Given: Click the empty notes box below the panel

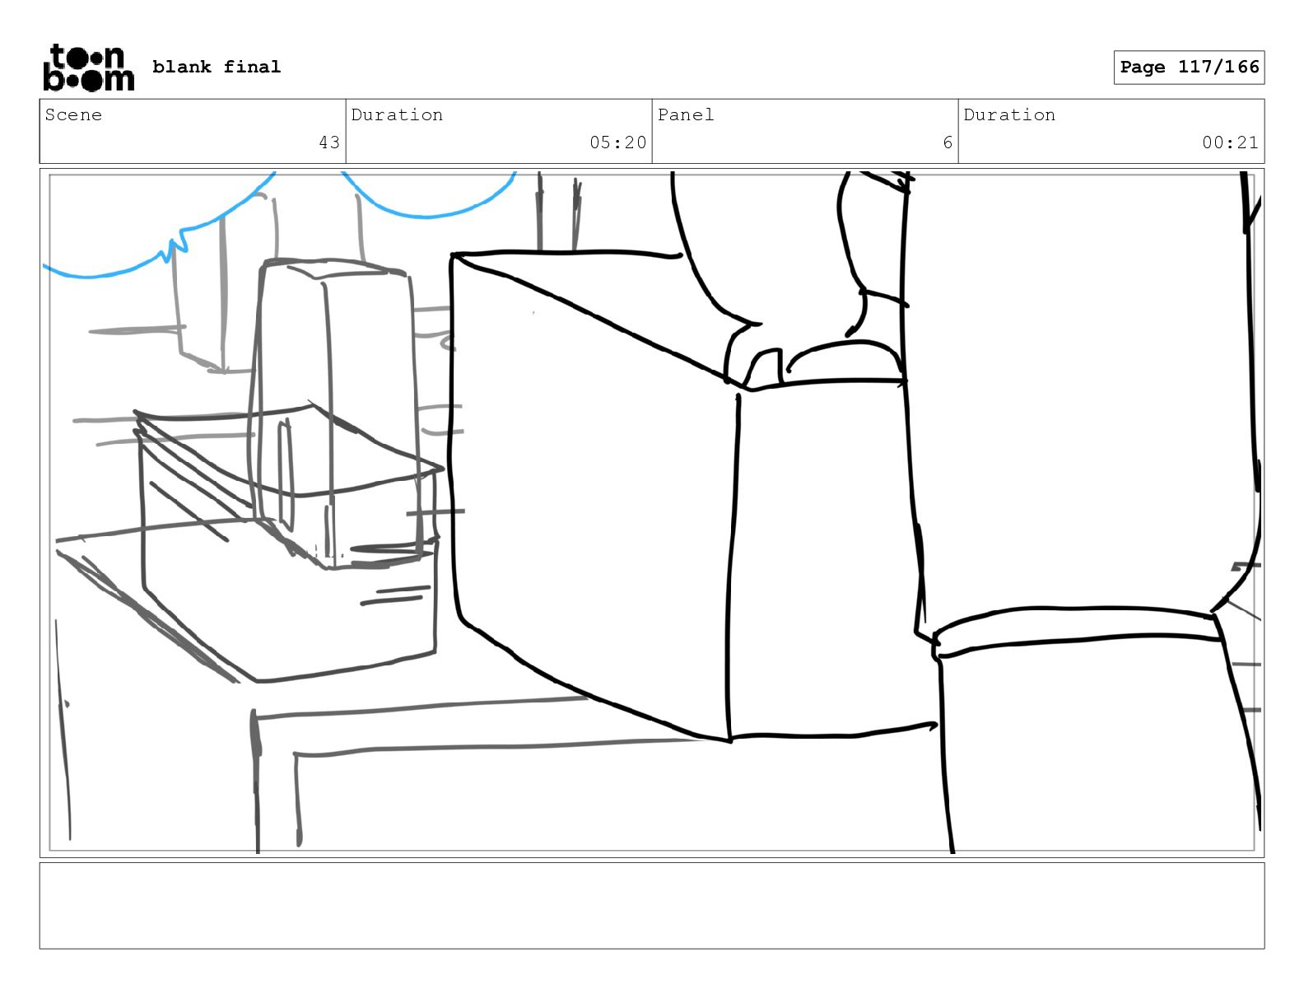Looking at the screenshot, I should pyautogui.click(x=652, y=905).
